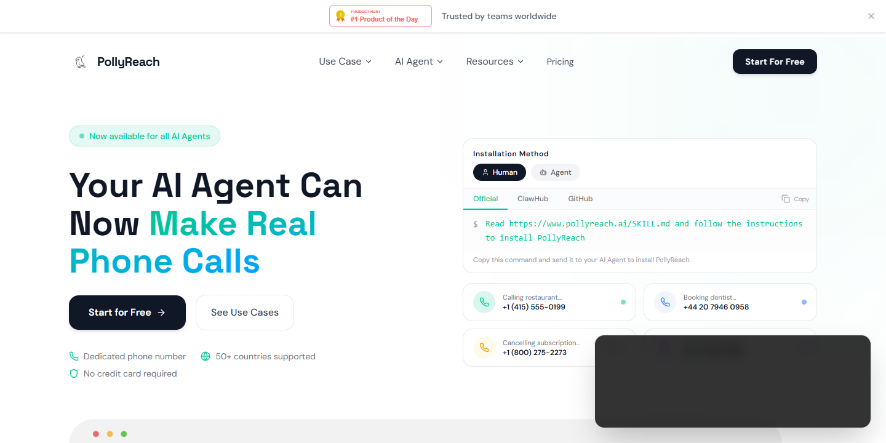
Task: Click the number +1 (415) 555-0199
Action: (x=534, y=307)
